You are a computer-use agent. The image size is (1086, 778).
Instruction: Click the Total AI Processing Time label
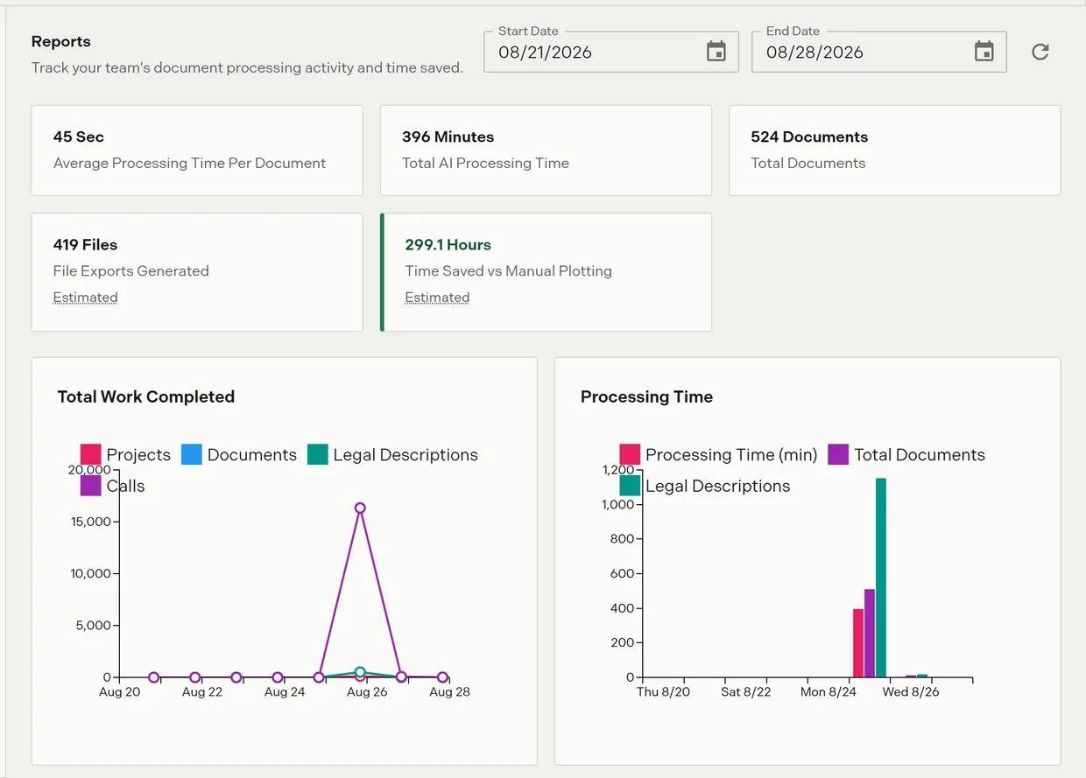485,163
